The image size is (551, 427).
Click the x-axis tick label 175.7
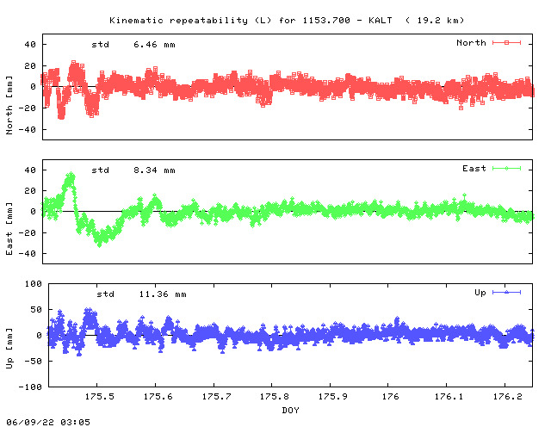tap(216, 396)
